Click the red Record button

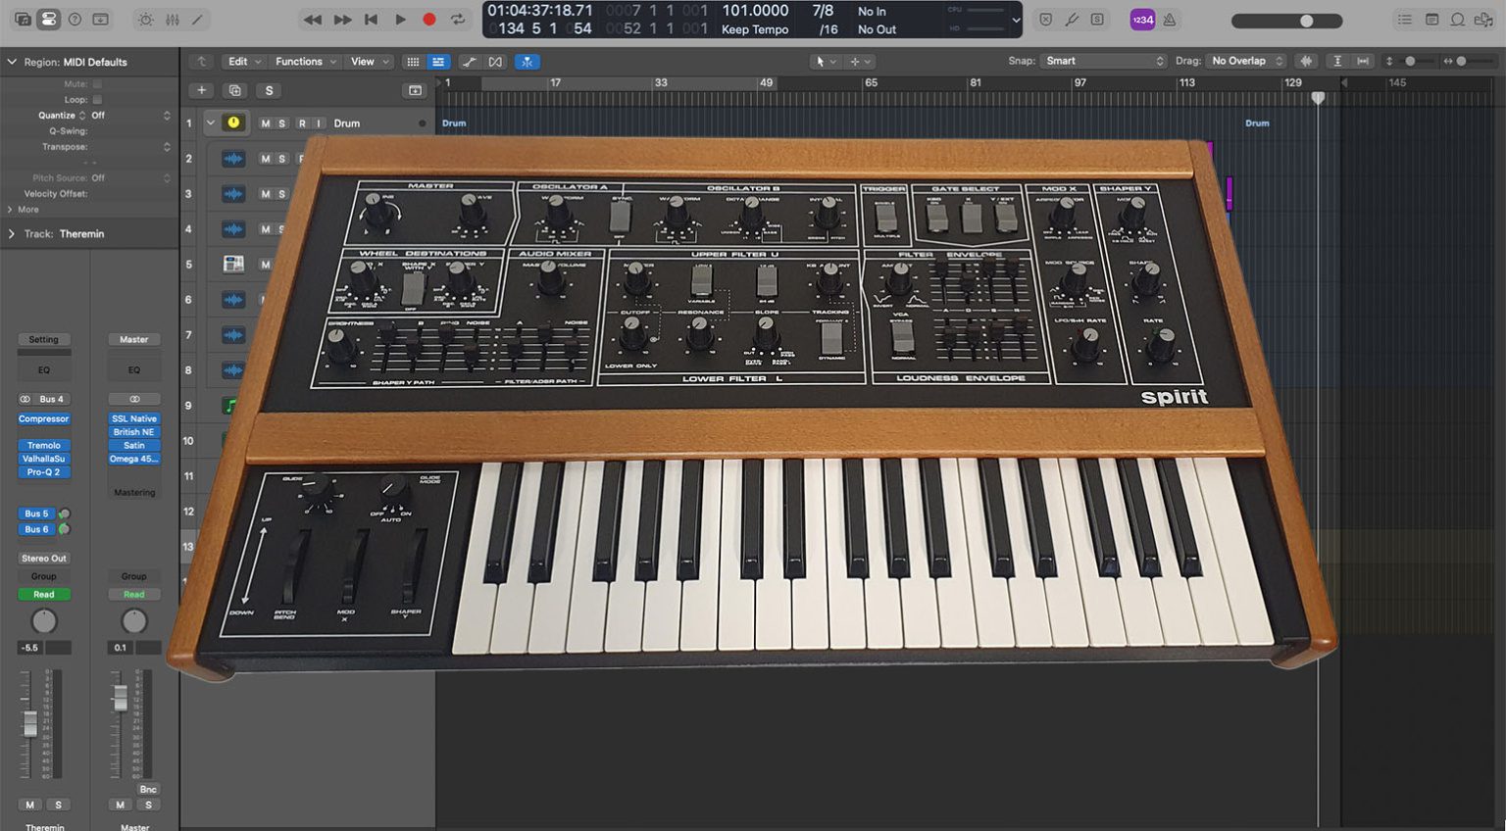point(428,20)
